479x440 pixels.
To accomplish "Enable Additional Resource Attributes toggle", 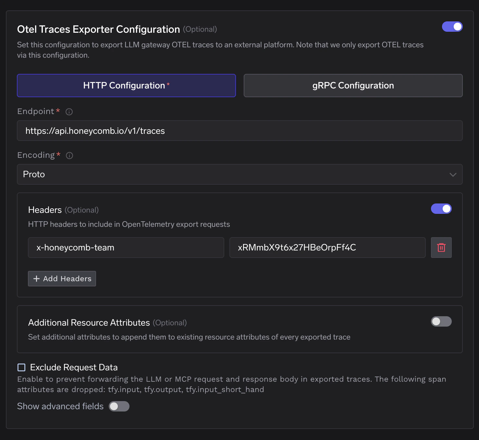I will click(x=441, y=321).
